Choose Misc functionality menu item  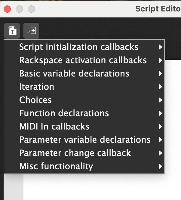coord(56,166)
